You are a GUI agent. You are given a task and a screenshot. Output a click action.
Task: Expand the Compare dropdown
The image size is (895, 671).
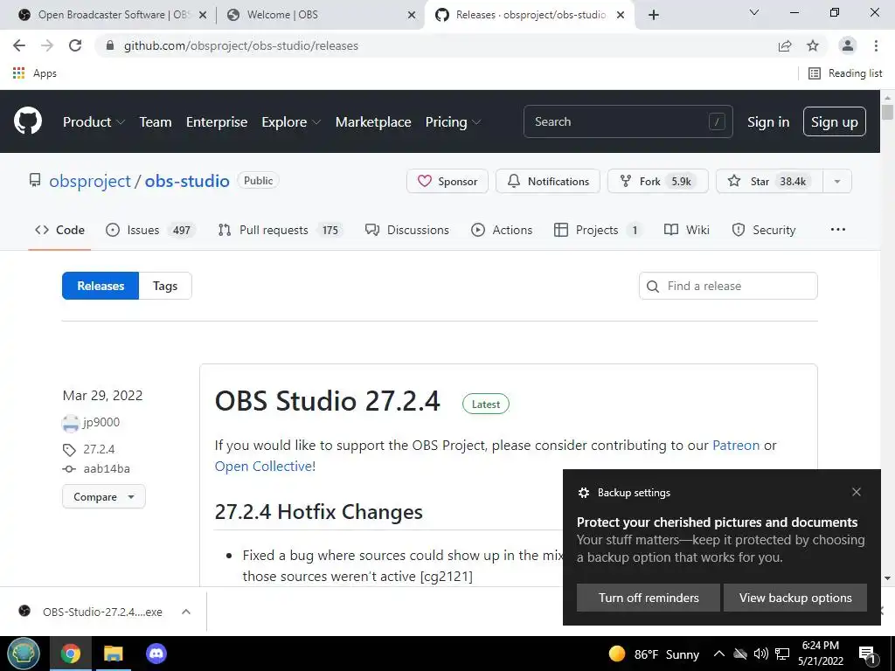coord(104,497)
